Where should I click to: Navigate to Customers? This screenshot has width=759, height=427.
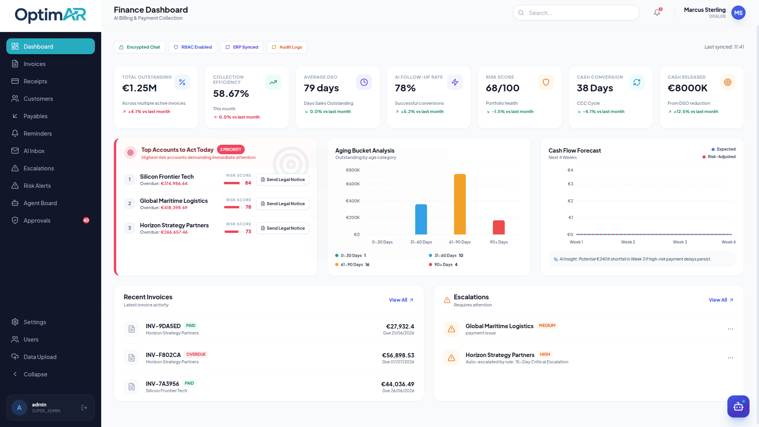pos(51,98)
